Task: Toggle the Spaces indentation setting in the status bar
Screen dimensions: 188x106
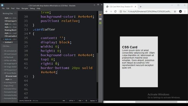Action: (93, 101)
